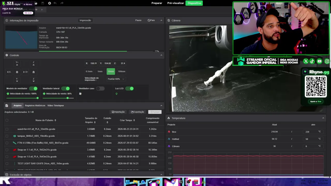
Task: Move the print head Y- down
Action: [x=17, y=80]
